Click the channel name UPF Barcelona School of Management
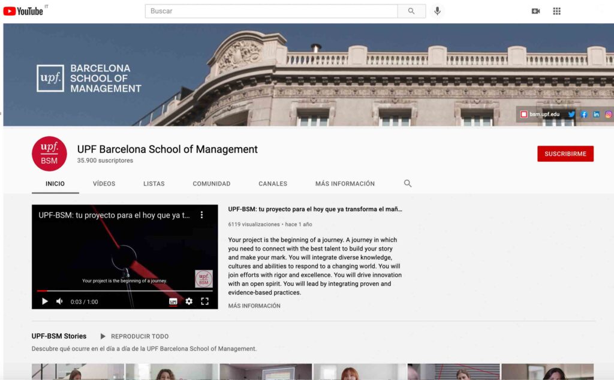Screen dimensions: 614x380 coord(167,149)
